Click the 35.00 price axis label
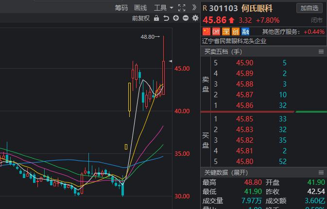 click(x=182, y=154)
